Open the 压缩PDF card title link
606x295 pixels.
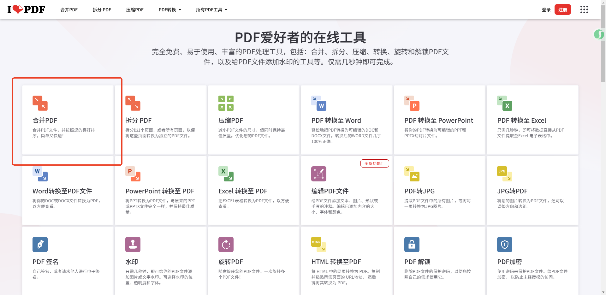click(231, 121)
